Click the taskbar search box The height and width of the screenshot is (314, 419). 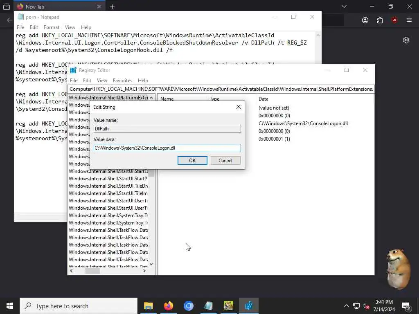79,306
